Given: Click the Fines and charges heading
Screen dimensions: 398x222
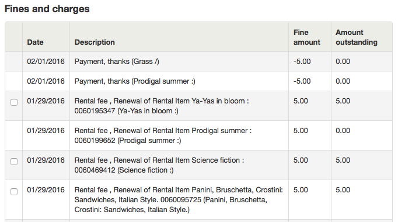Looking at the screenshot, I should coord(47,9).
